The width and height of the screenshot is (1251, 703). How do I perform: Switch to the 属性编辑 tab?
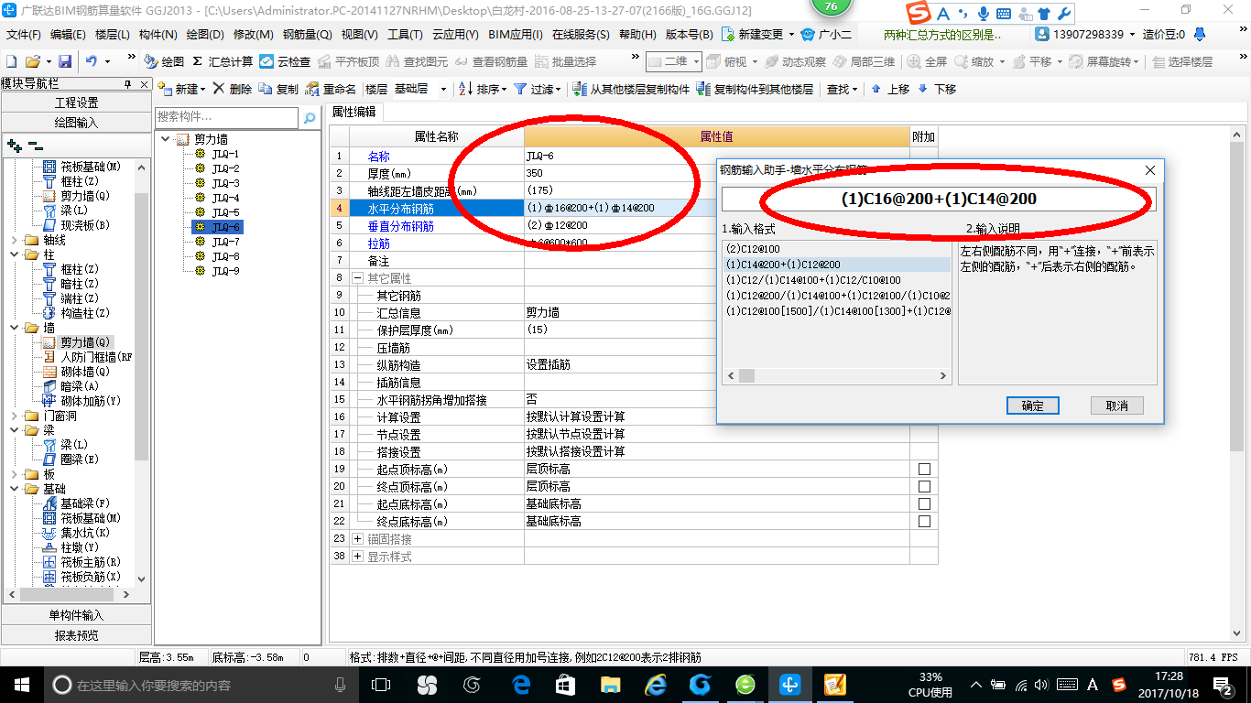coord(354,112)
